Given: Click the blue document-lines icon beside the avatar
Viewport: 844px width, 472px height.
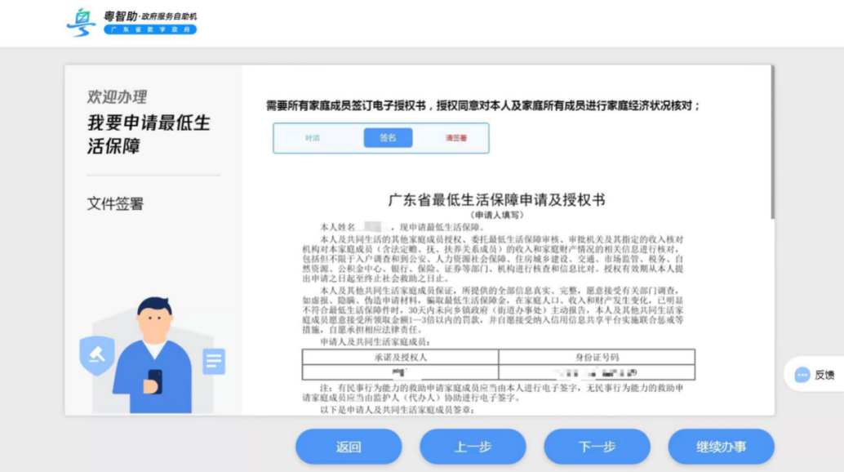Looking at the screenshot, I should click(215, 362).
